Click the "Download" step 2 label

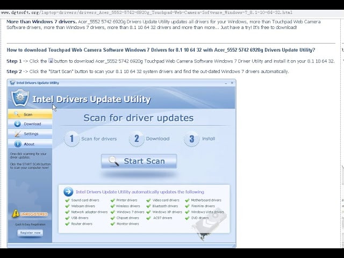pos(157,139)
